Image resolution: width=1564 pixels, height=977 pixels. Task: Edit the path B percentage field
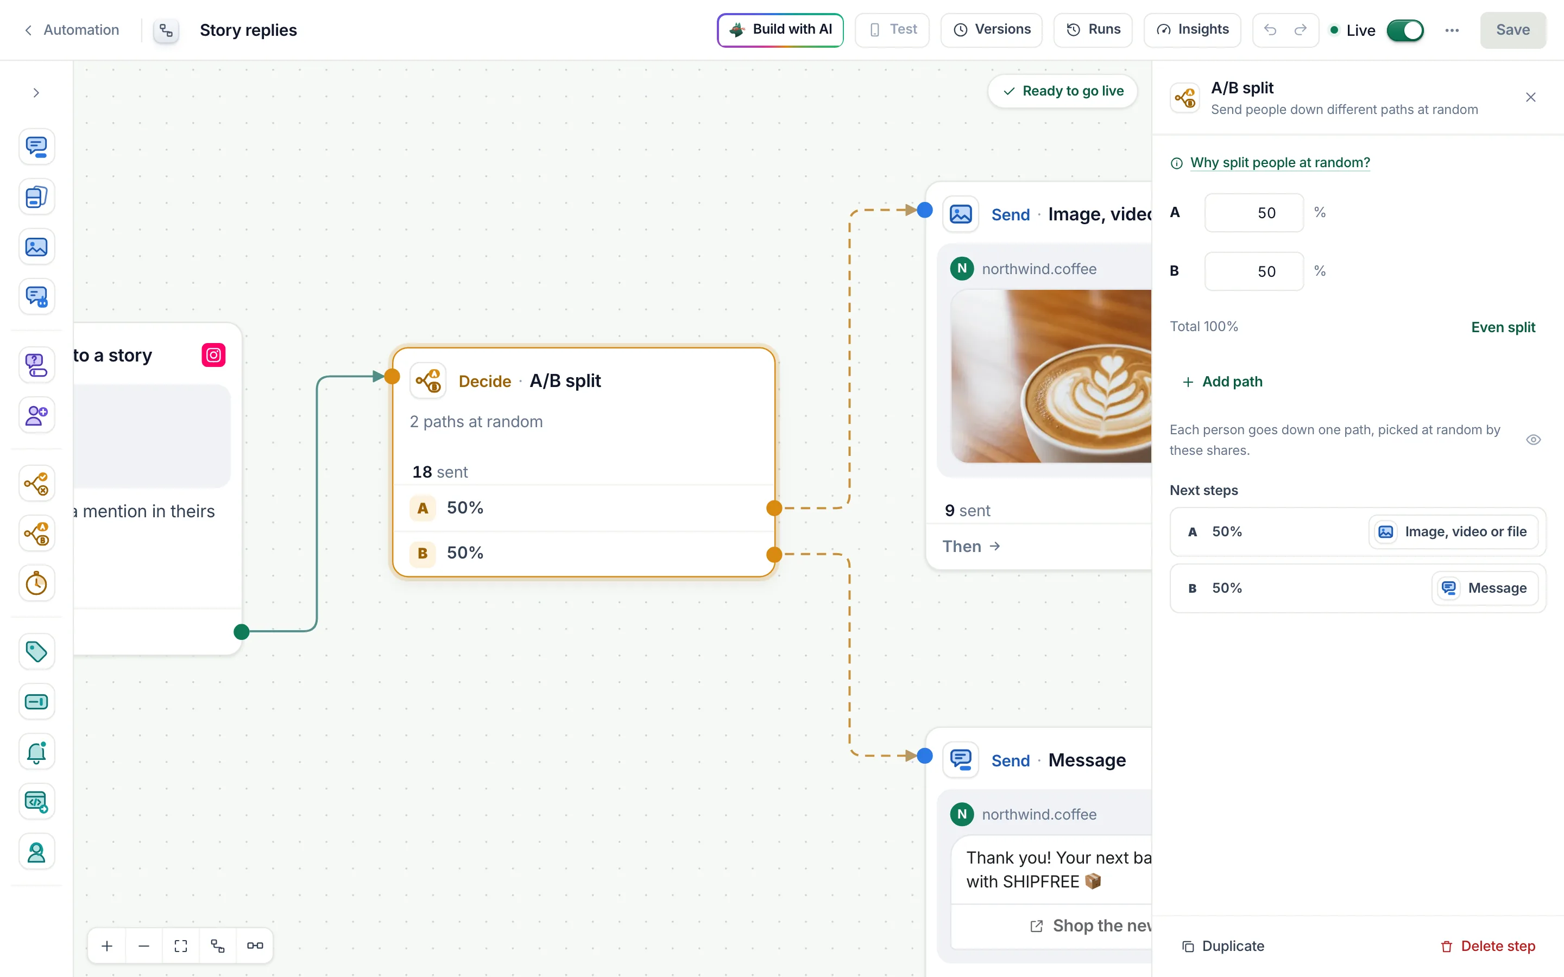[1254, 271]
